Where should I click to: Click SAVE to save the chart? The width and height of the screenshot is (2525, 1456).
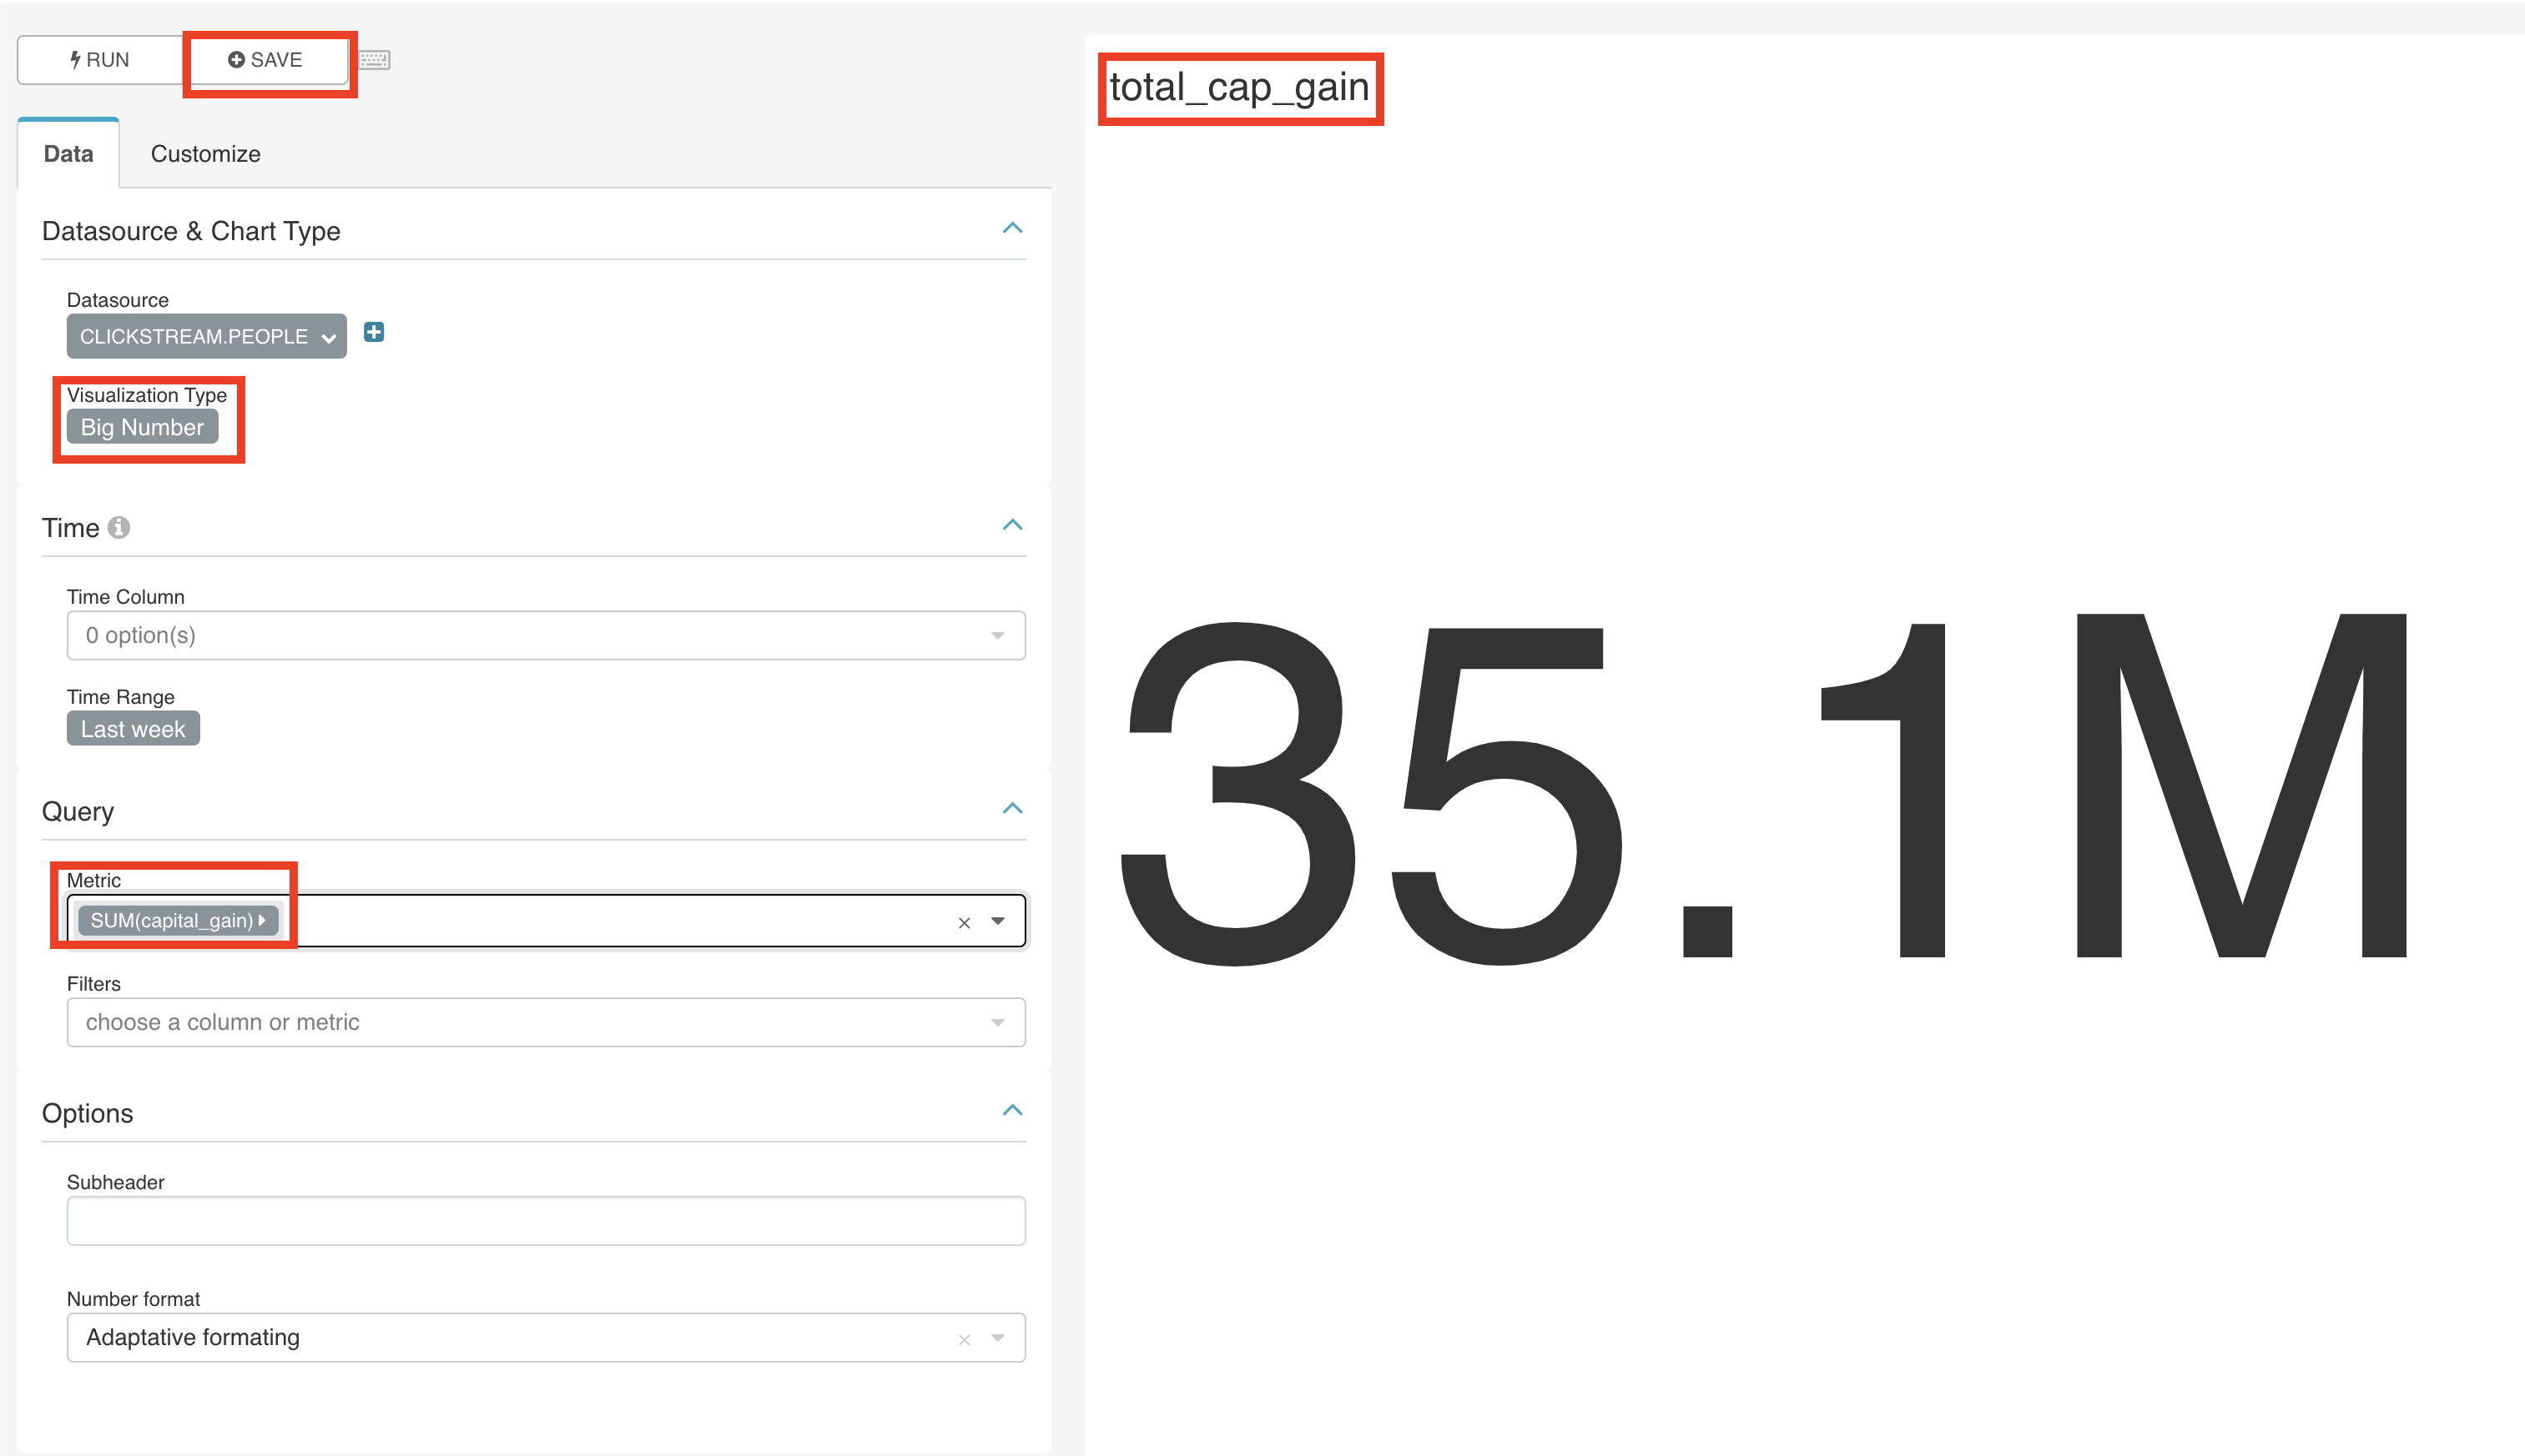coord(262,58)
